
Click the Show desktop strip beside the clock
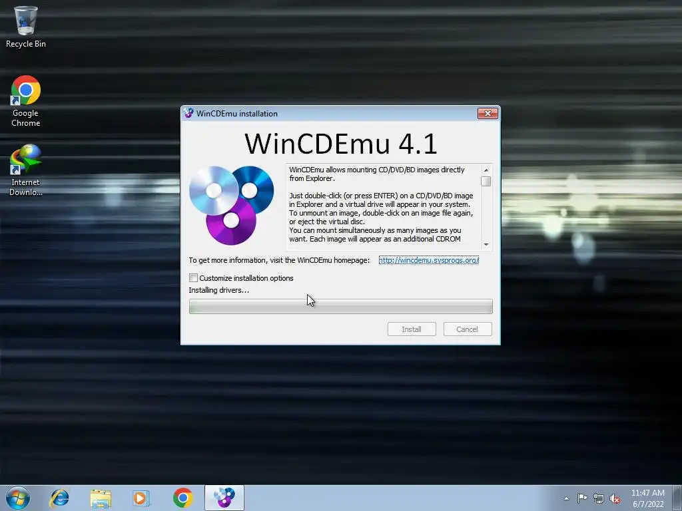677,498
